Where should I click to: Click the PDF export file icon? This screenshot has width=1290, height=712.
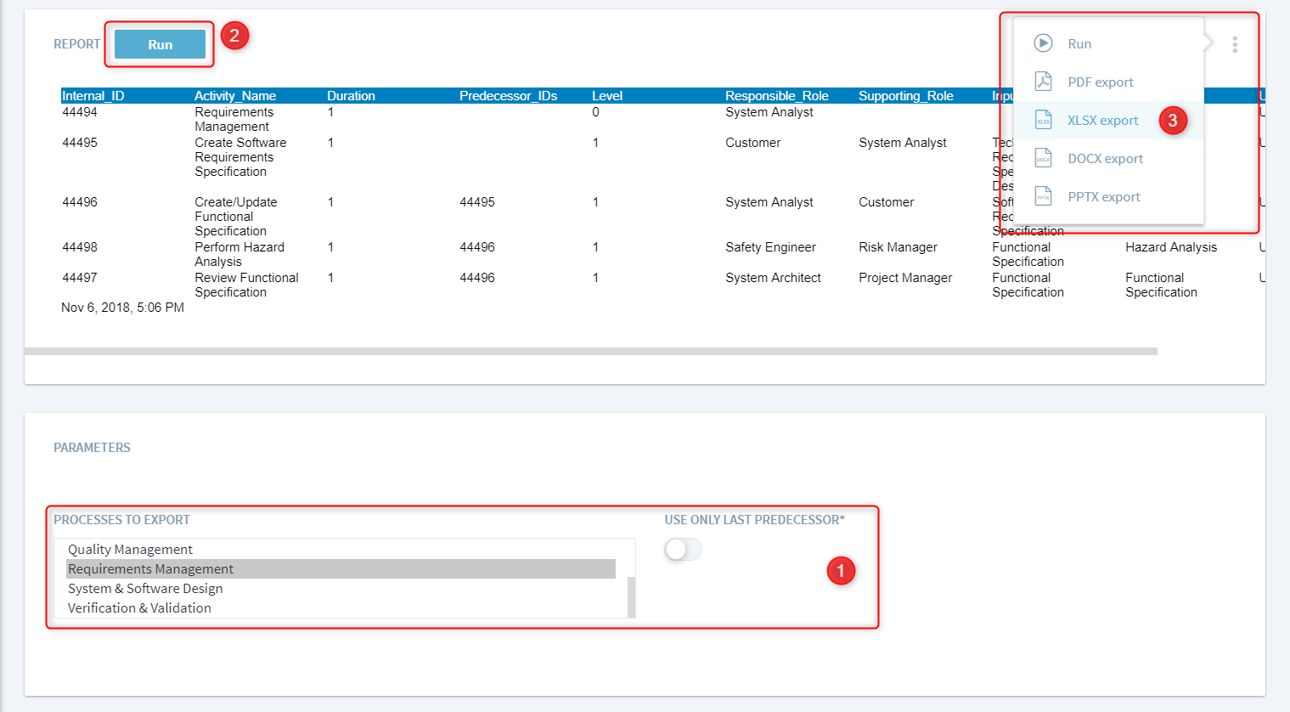point(1043,82)
